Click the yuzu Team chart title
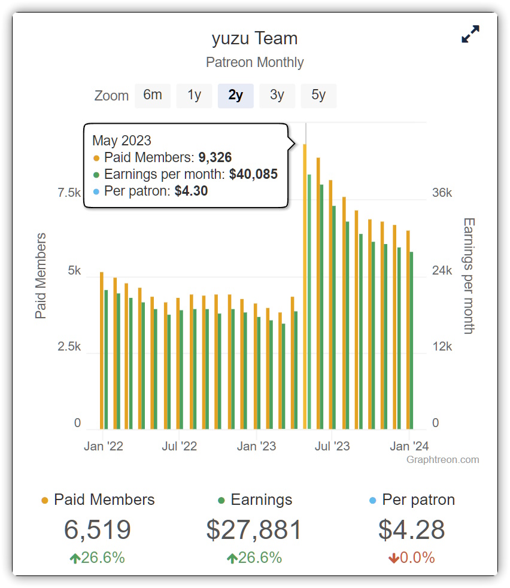 coord(254,39)
